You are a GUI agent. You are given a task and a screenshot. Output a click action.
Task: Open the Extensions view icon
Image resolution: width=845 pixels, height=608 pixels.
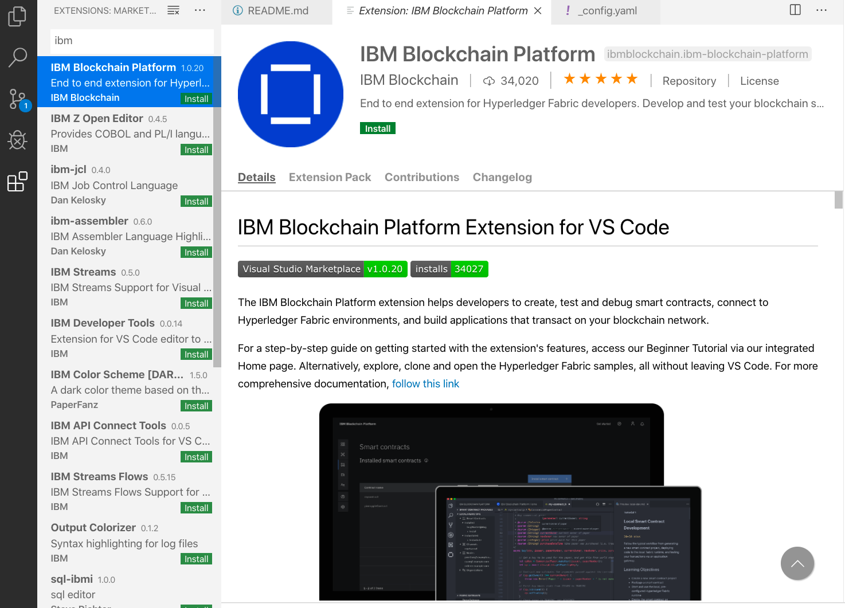pyautogui.click(x=17, y=181)
